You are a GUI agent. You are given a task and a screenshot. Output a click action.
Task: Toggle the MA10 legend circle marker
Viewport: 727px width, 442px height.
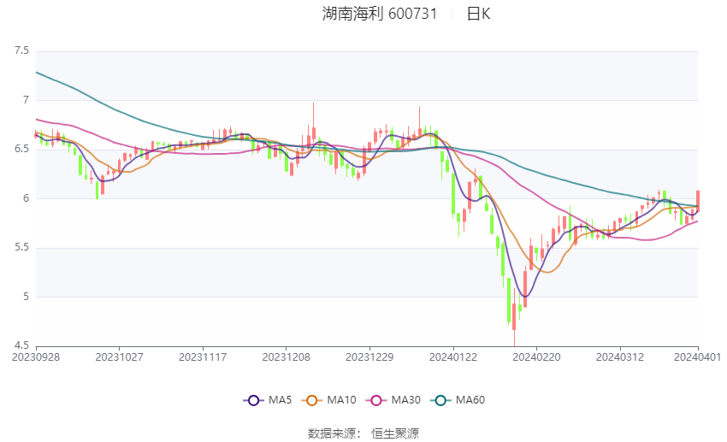(x=311, y=399)
